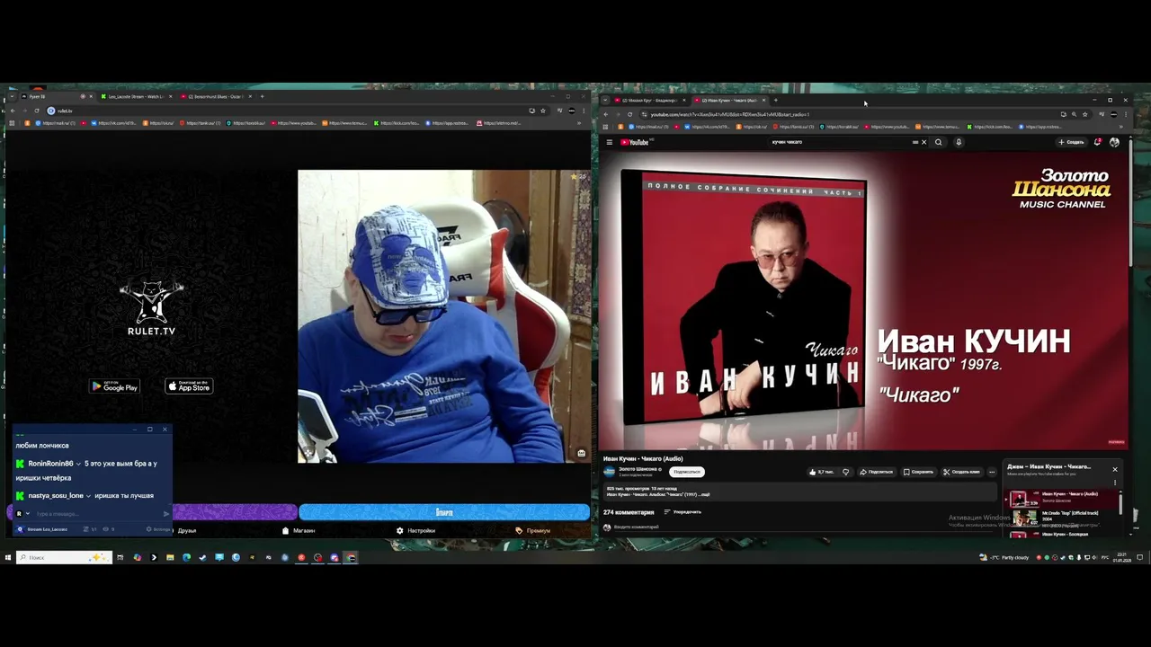
Task: Dislike the Иван Кучин video
Action: [x=845, y=472]
